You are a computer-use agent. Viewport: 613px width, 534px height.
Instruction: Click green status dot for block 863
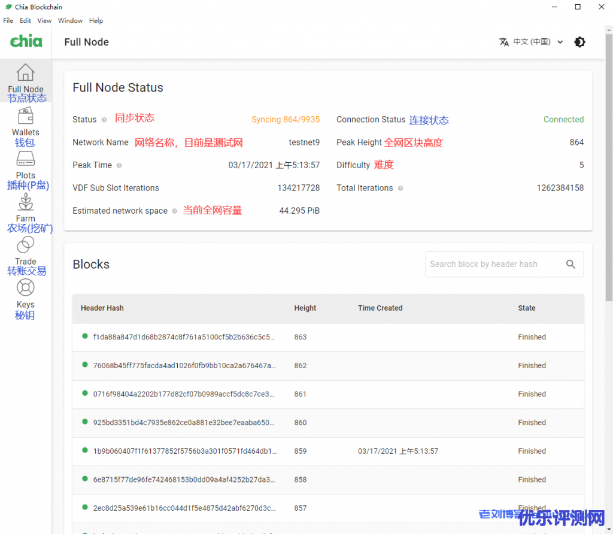click(x=85, y=336)
